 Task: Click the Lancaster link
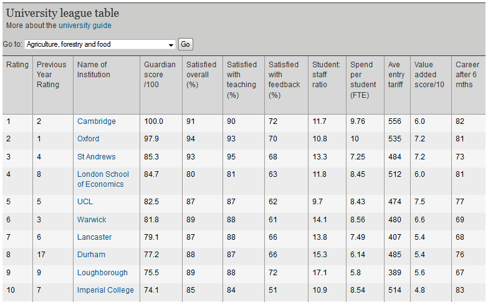[x=94, y=237]
